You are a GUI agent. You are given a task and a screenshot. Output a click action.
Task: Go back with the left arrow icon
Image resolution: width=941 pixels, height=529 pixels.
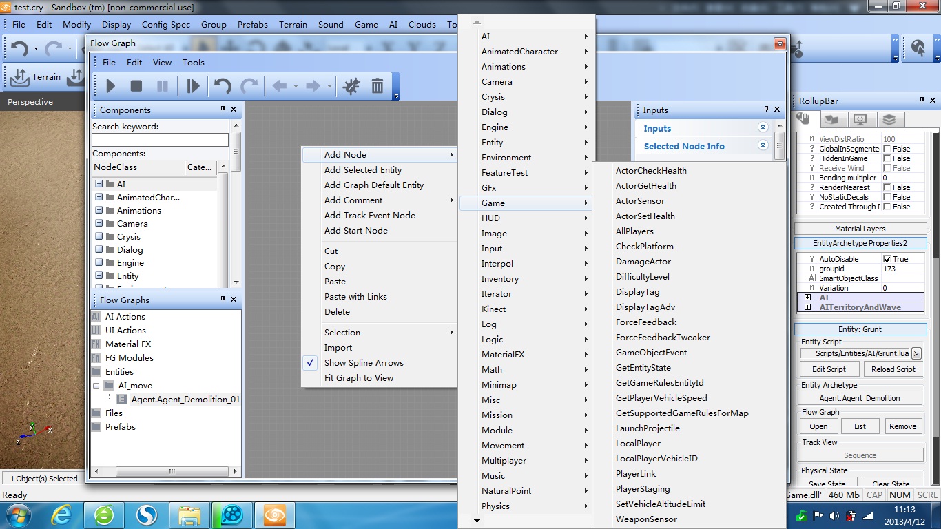pyautogui.click(x=279, y=86)
